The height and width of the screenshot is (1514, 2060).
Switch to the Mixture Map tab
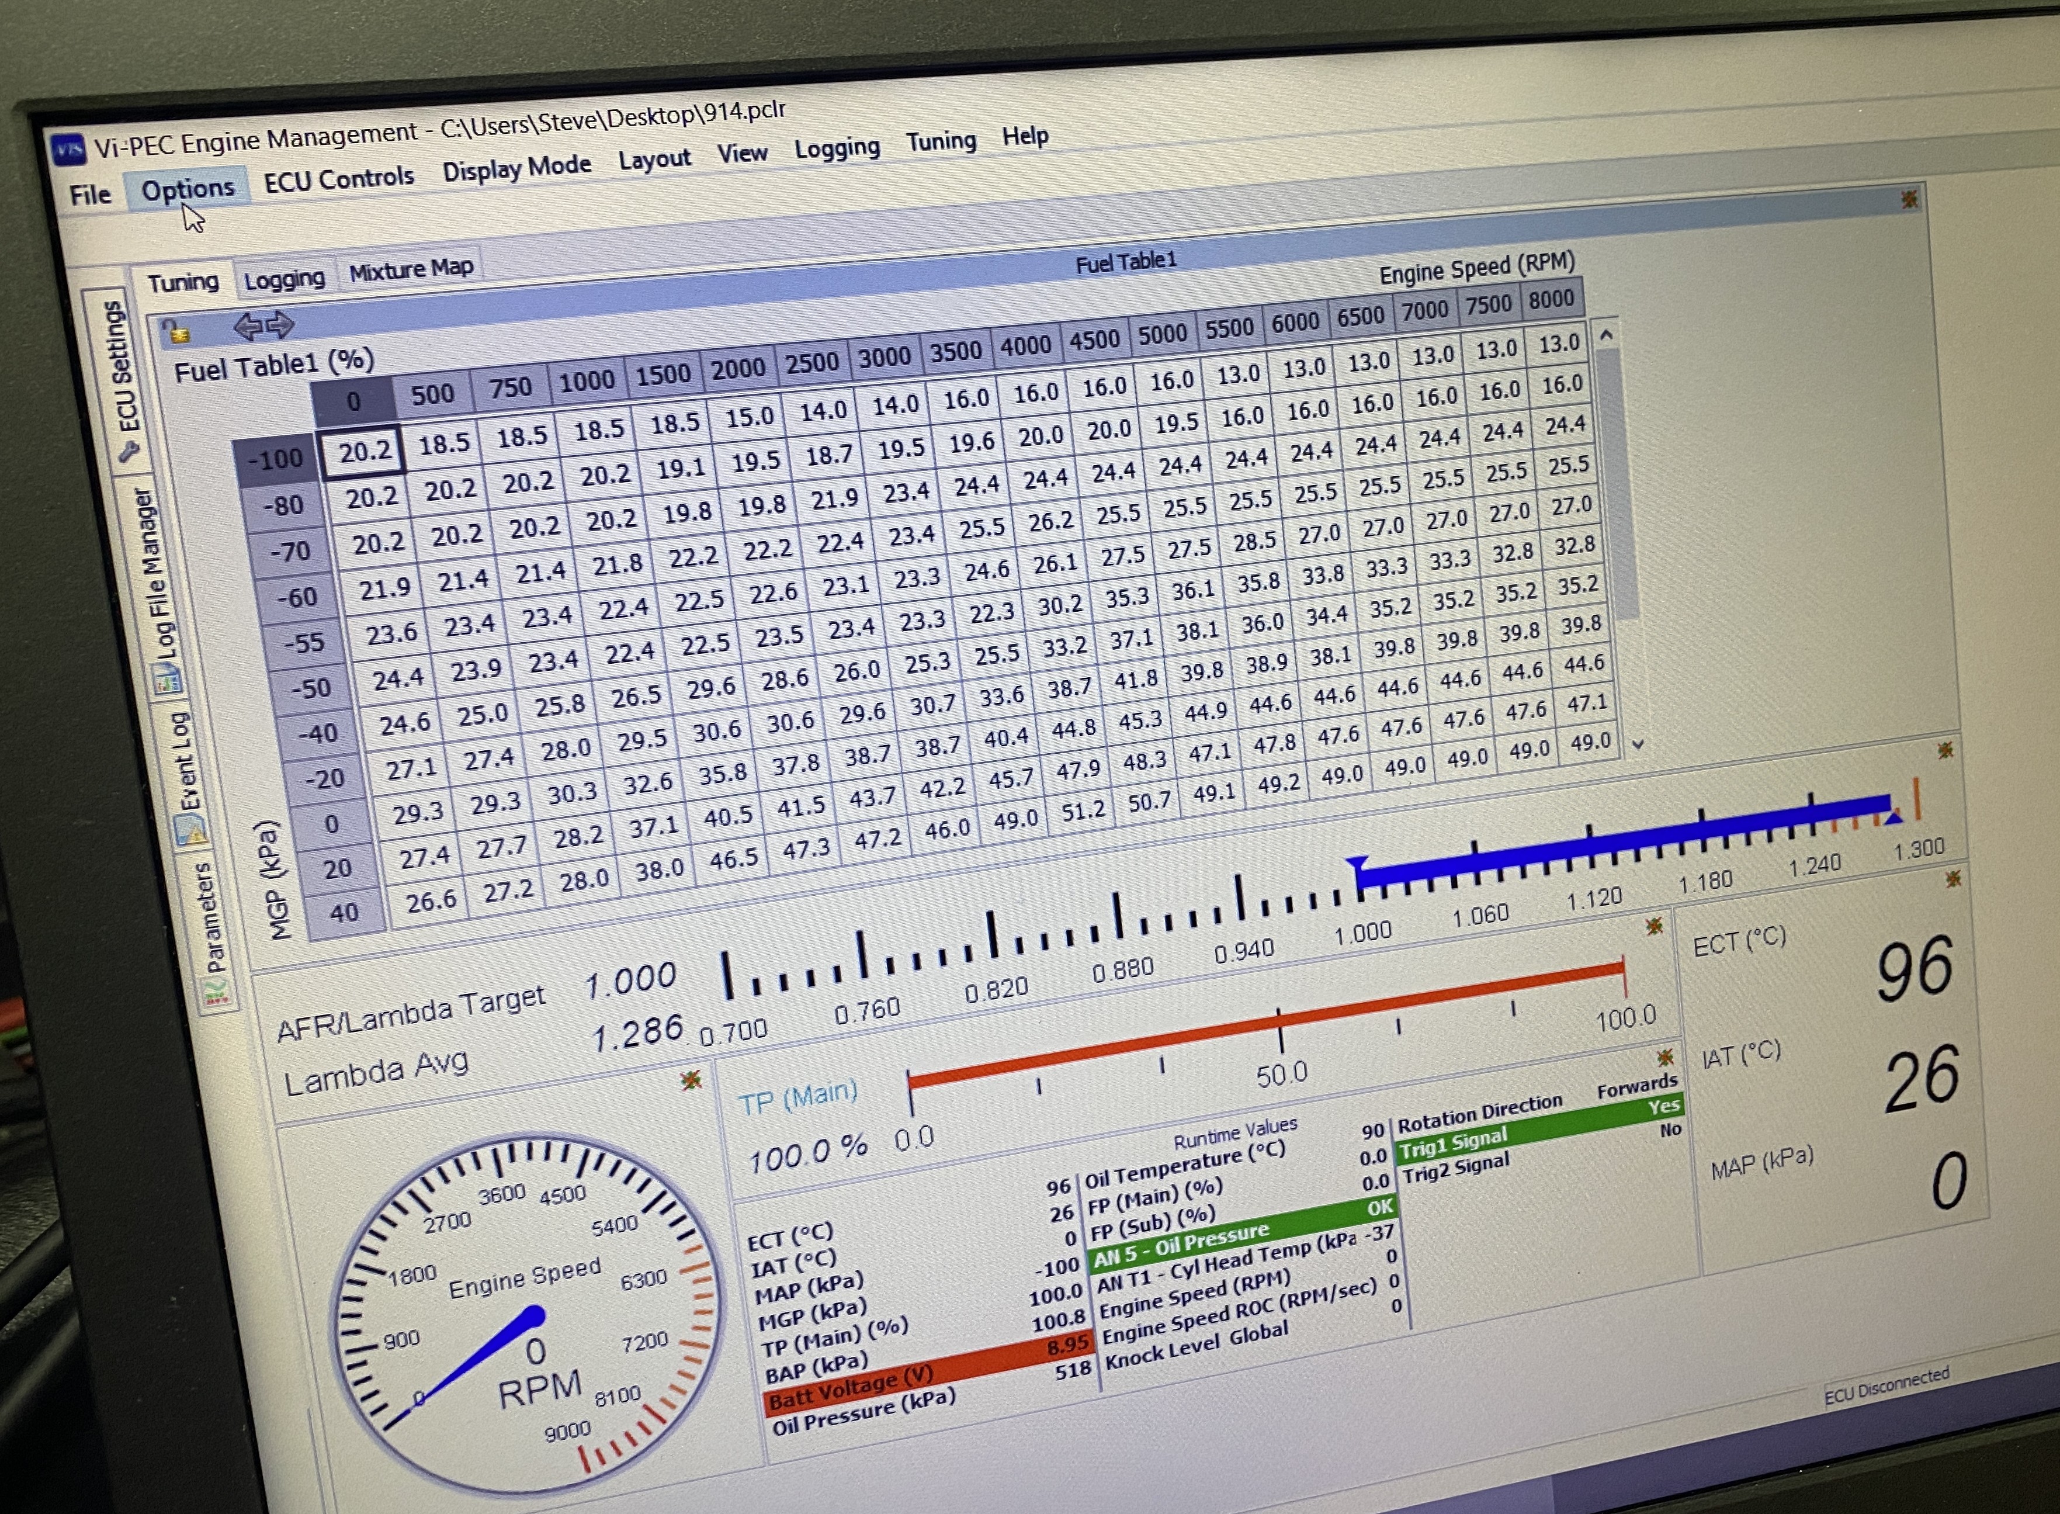(411, 269)
